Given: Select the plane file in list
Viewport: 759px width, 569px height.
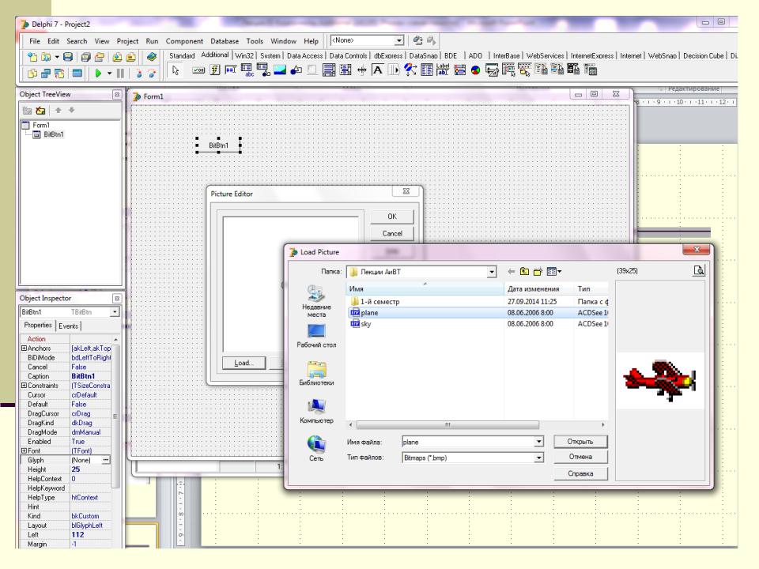Looking at the screenshot, I should (369, 313).
